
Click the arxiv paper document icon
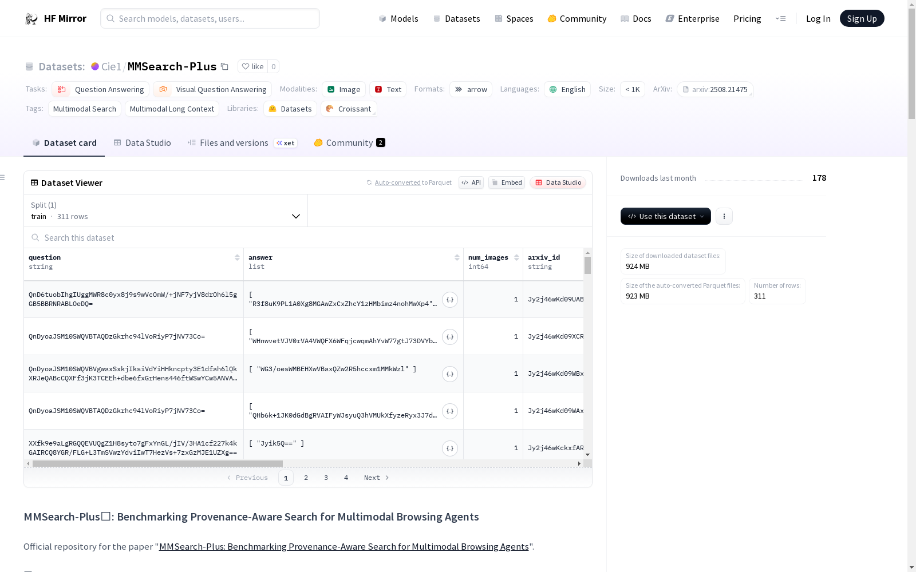click(685, 89)
